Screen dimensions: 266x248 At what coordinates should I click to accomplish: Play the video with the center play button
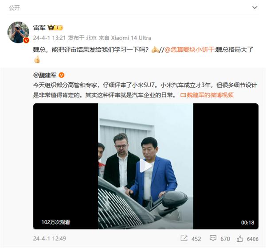[145, 166]
